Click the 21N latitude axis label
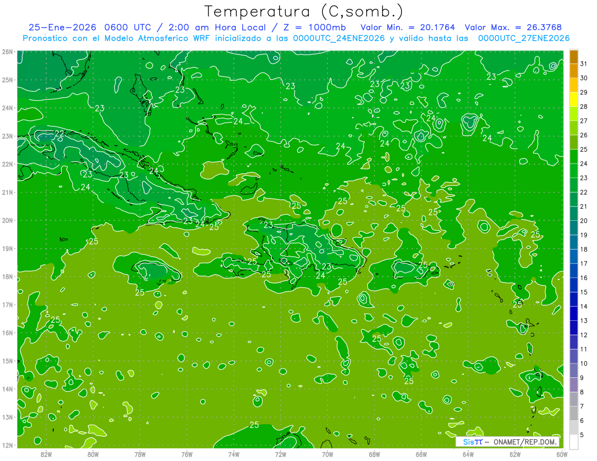The image size is (597, 461). (x=7, y=192)
